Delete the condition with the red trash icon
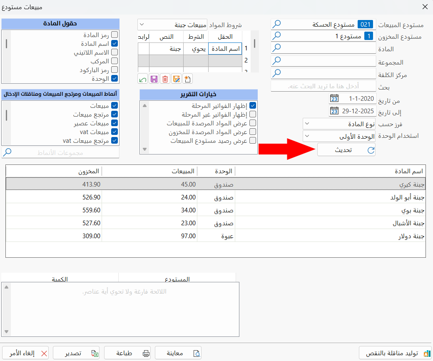 [165, 79]
